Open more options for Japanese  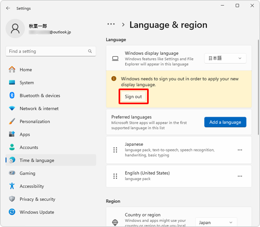240,150
